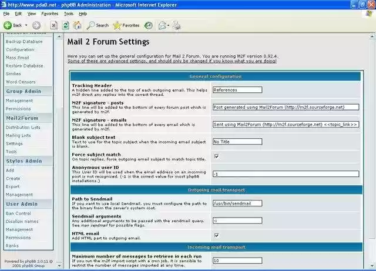Click the sidebar scroll down arrow

59,266
